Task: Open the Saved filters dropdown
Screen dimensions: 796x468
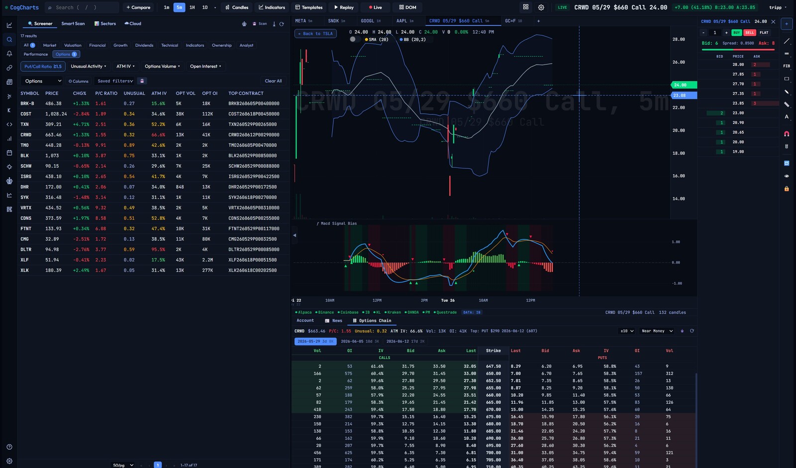Action: 115,81
